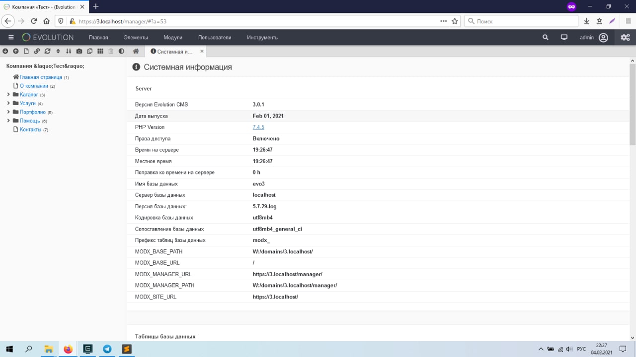Close the Системная информация tab
Screen dimensions: 636x357
[x=202, y=51]
